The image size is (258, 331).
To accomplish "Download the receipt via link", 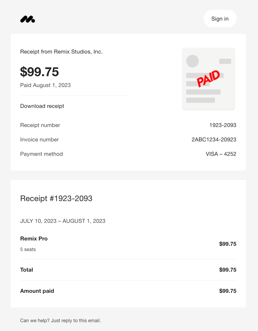I will 42,106.
